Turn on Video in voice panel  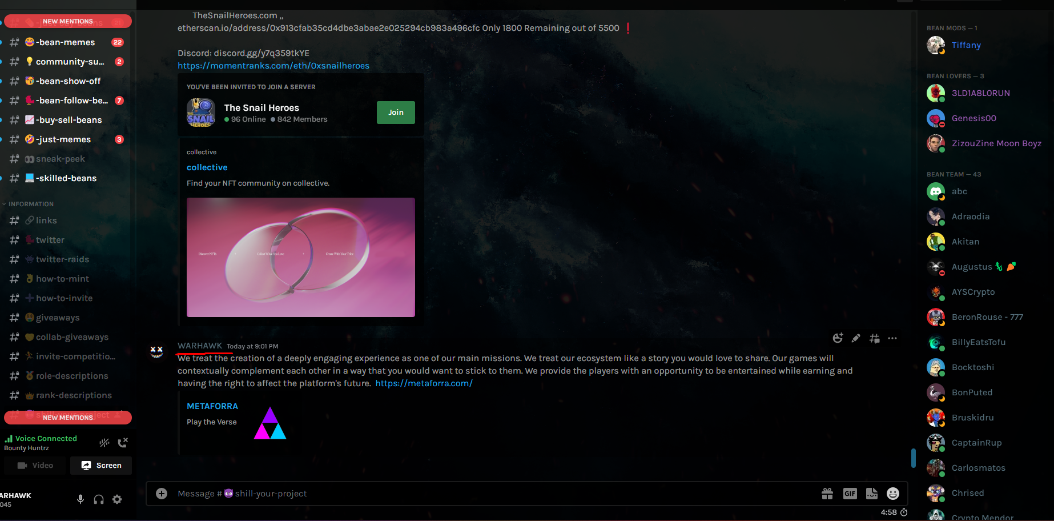[x=35, y=466]
